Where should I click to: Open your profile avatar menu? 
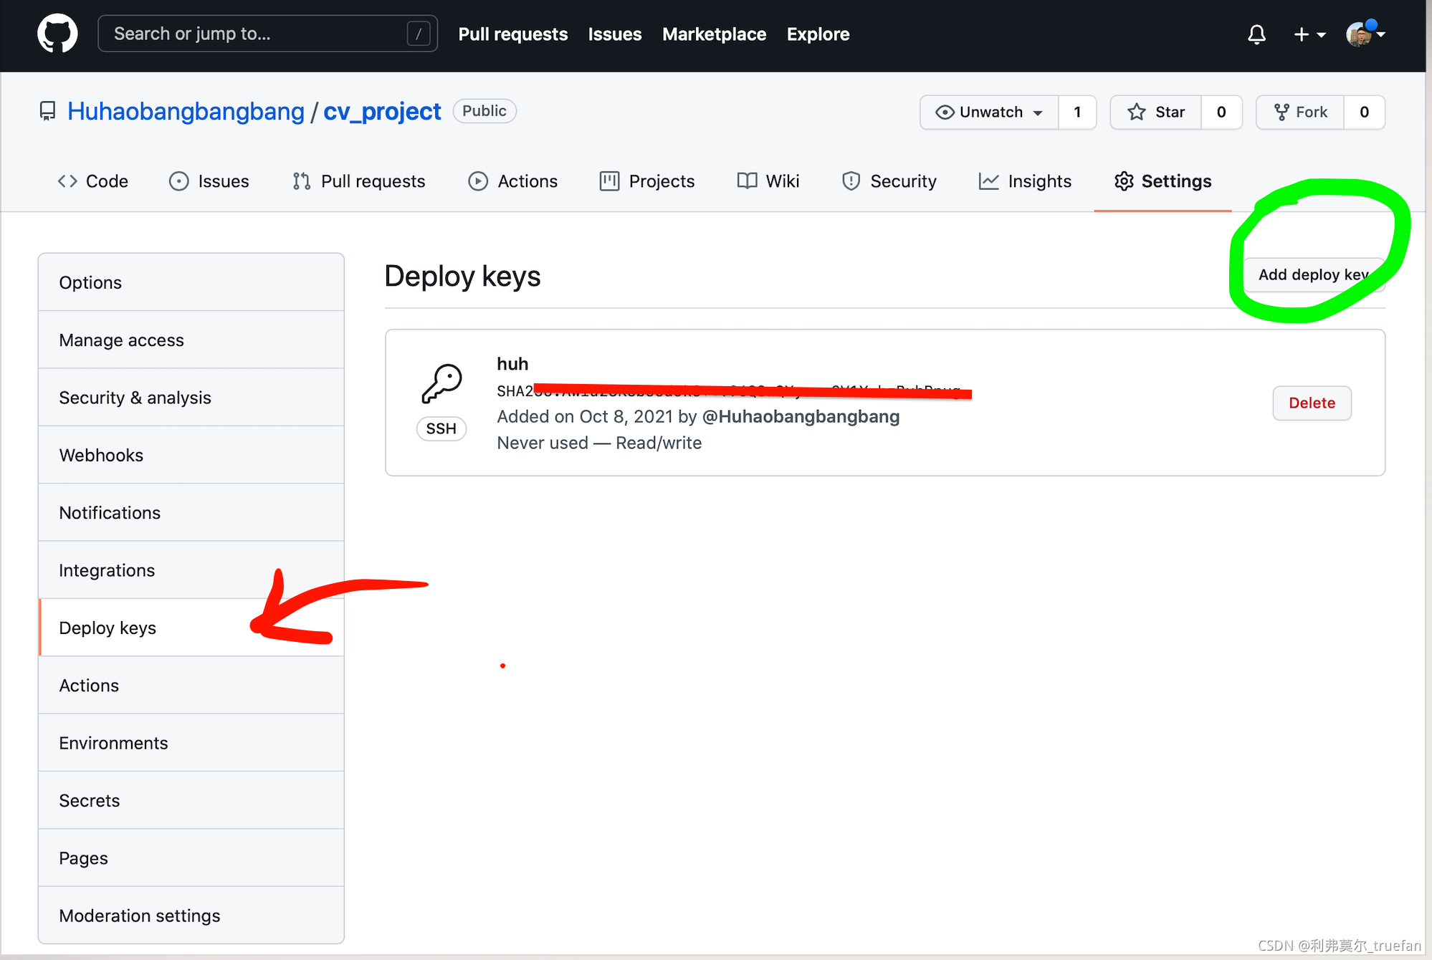click(x=1360, y=34)
